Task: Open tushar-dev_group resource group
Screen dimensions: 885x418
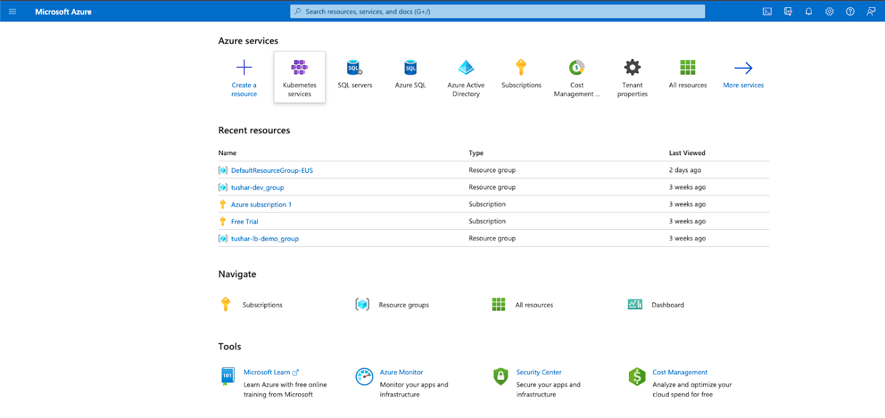Action: click(x=258, y=188)
